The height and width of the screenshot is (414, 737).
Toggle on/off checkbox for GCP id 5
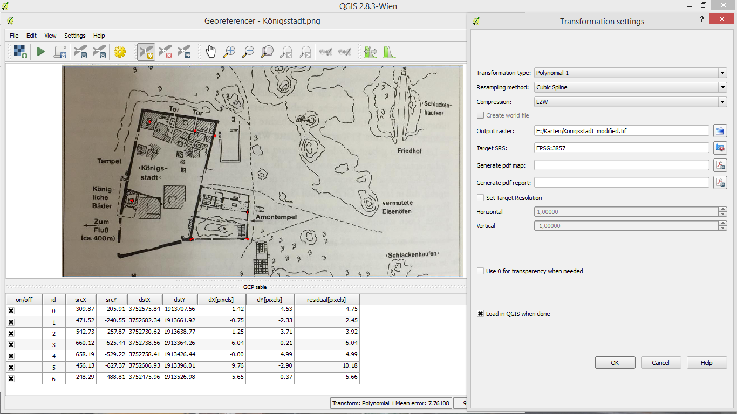[11, 368]
